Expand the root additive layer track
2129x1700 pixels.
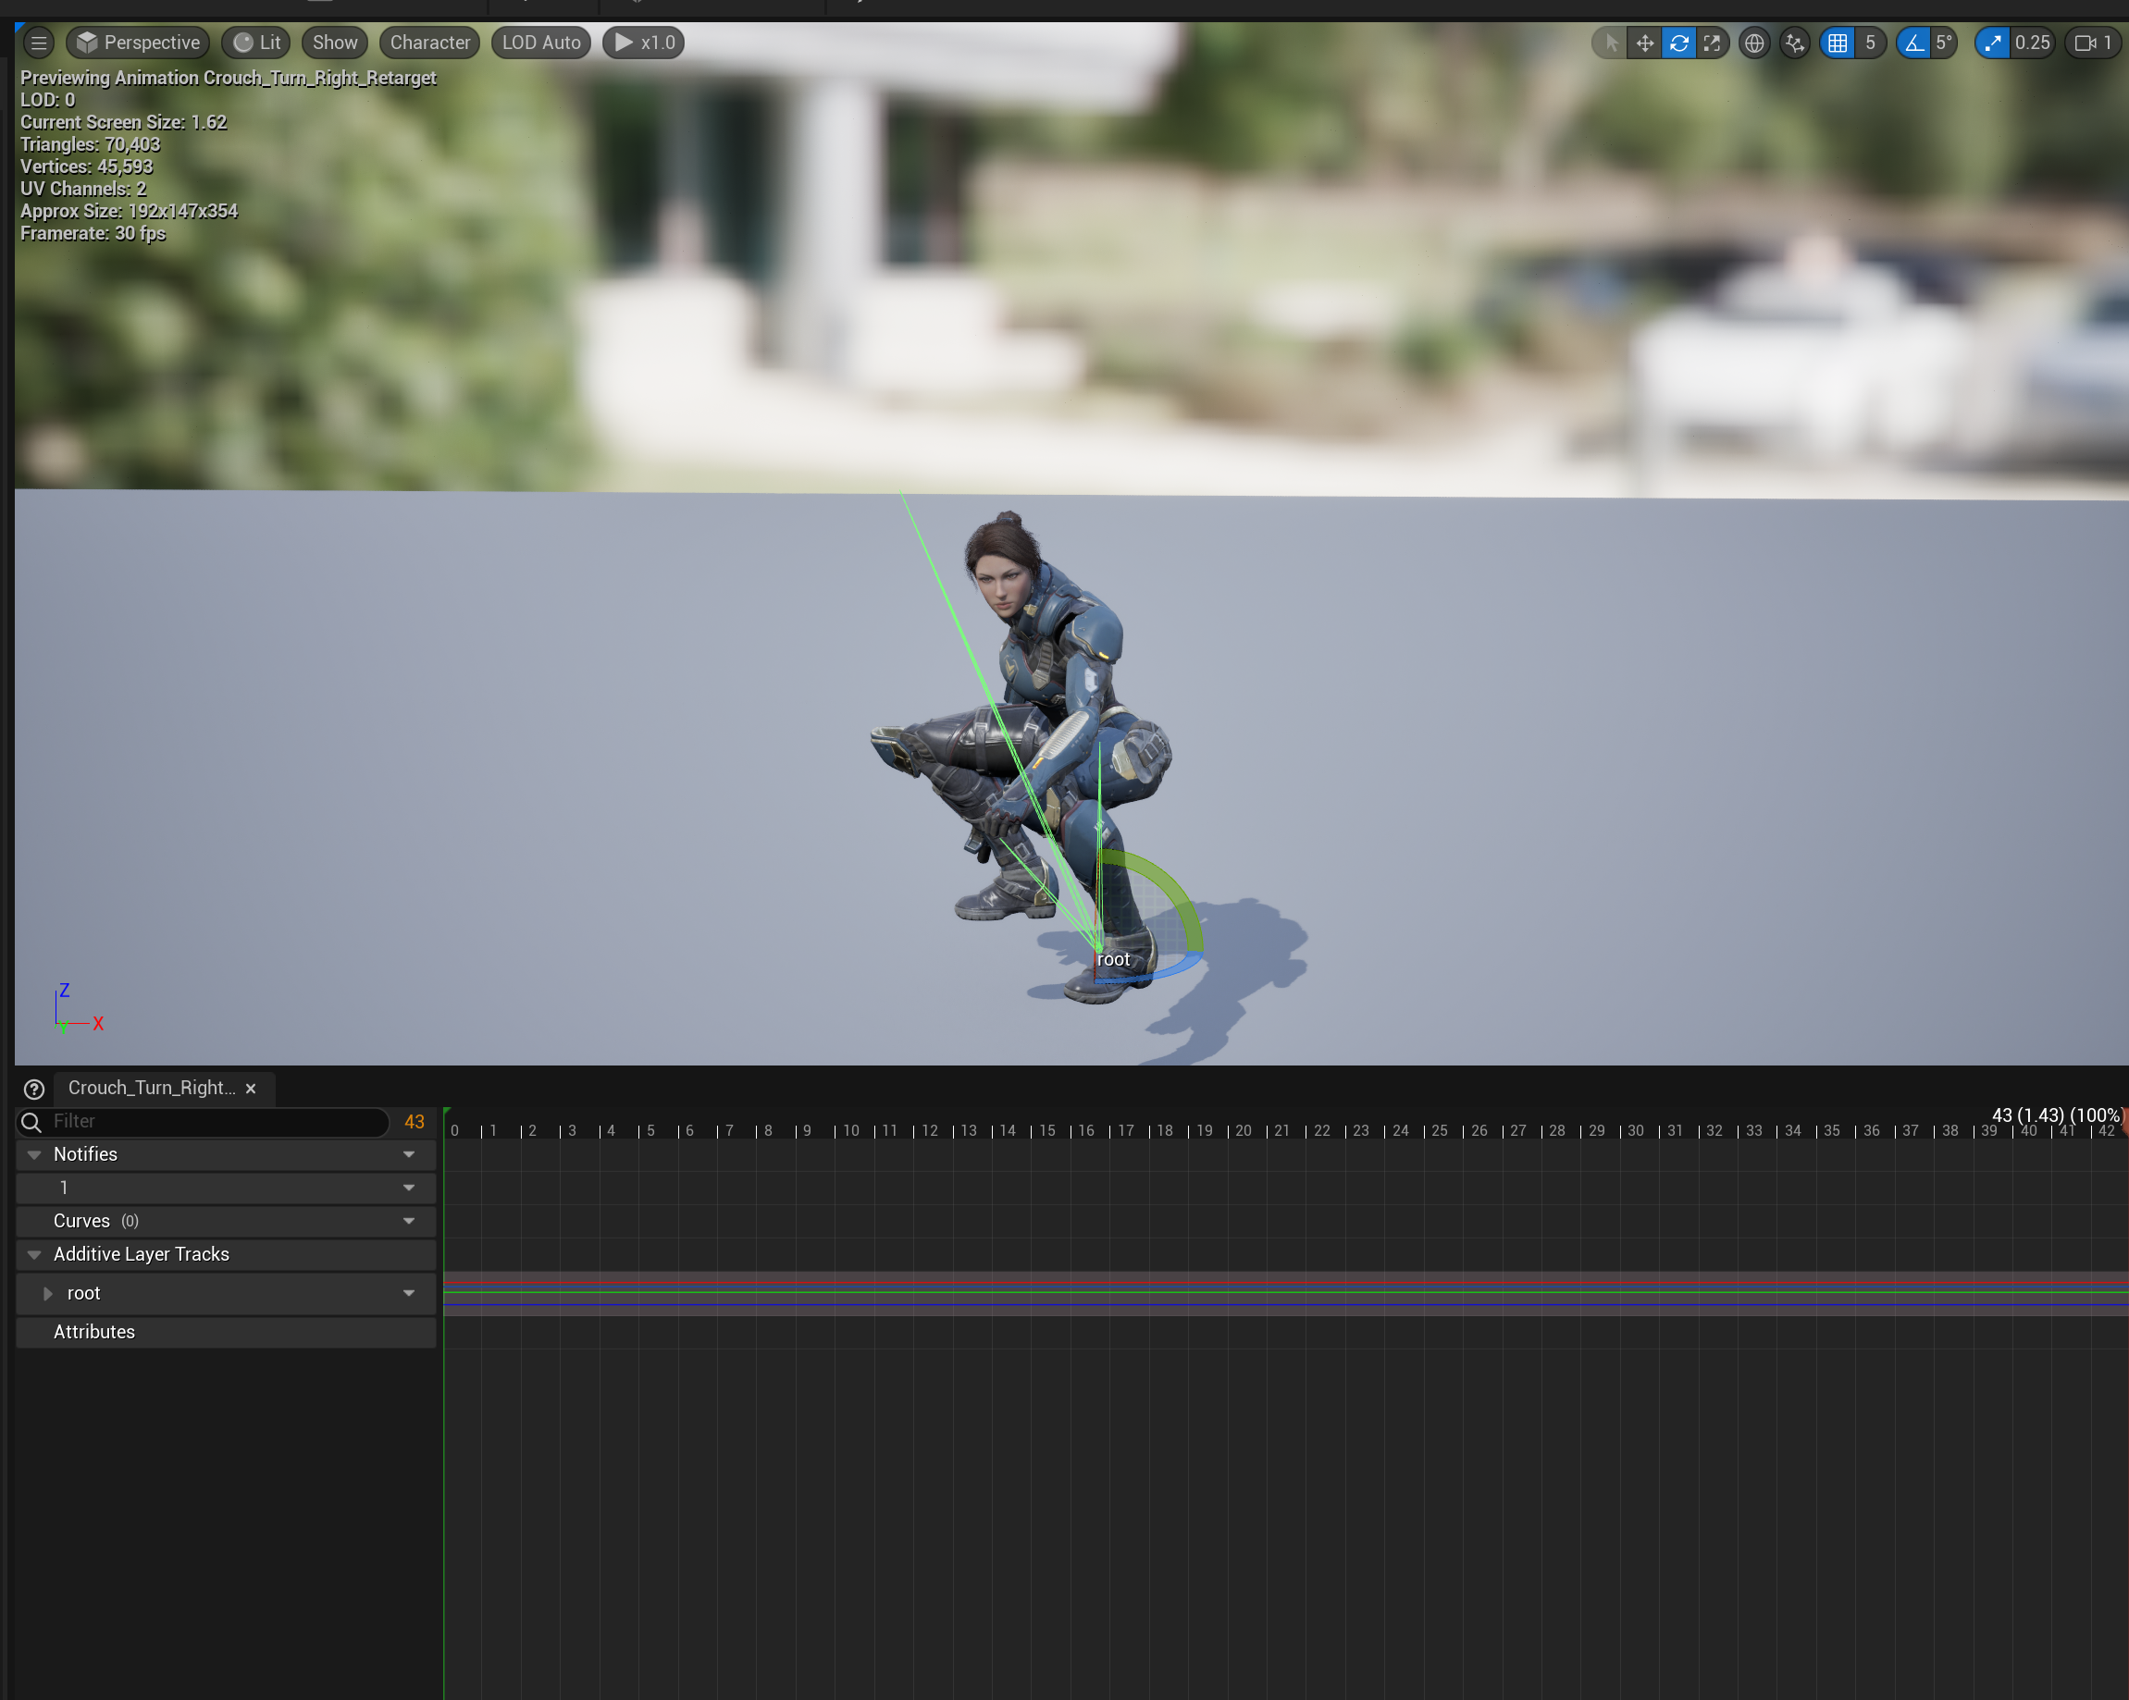(x=47, y=1293)
